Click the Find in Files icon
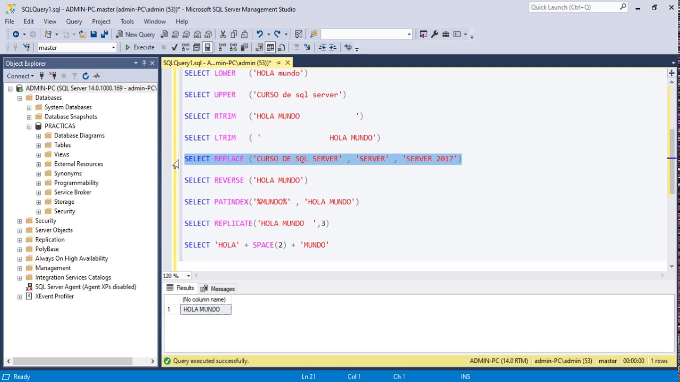680x382 pixels. click(313, 34)
